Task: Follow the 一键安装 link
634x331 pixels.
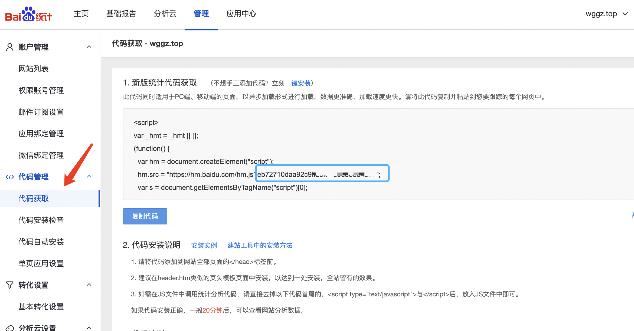Action: 298,83
